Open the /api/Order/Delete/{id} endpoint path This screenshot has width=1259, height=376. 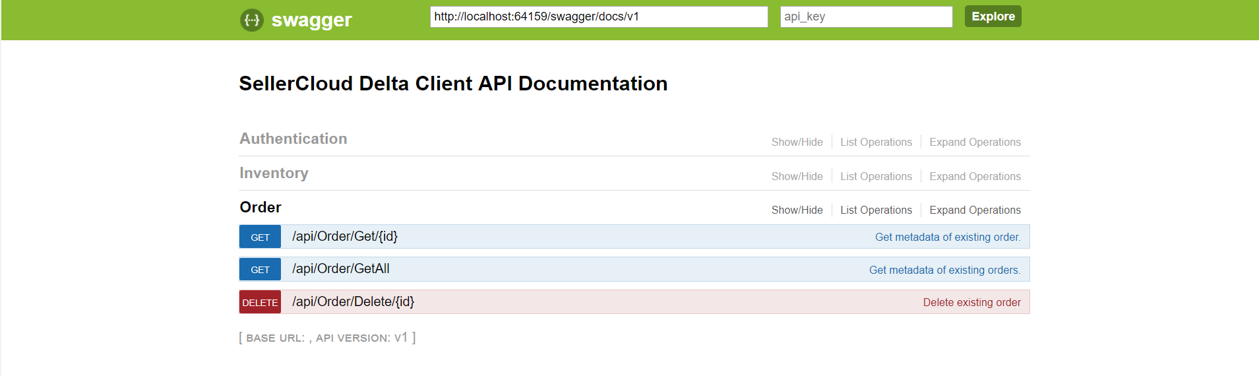pyautogui.click(x=353, y=301)
